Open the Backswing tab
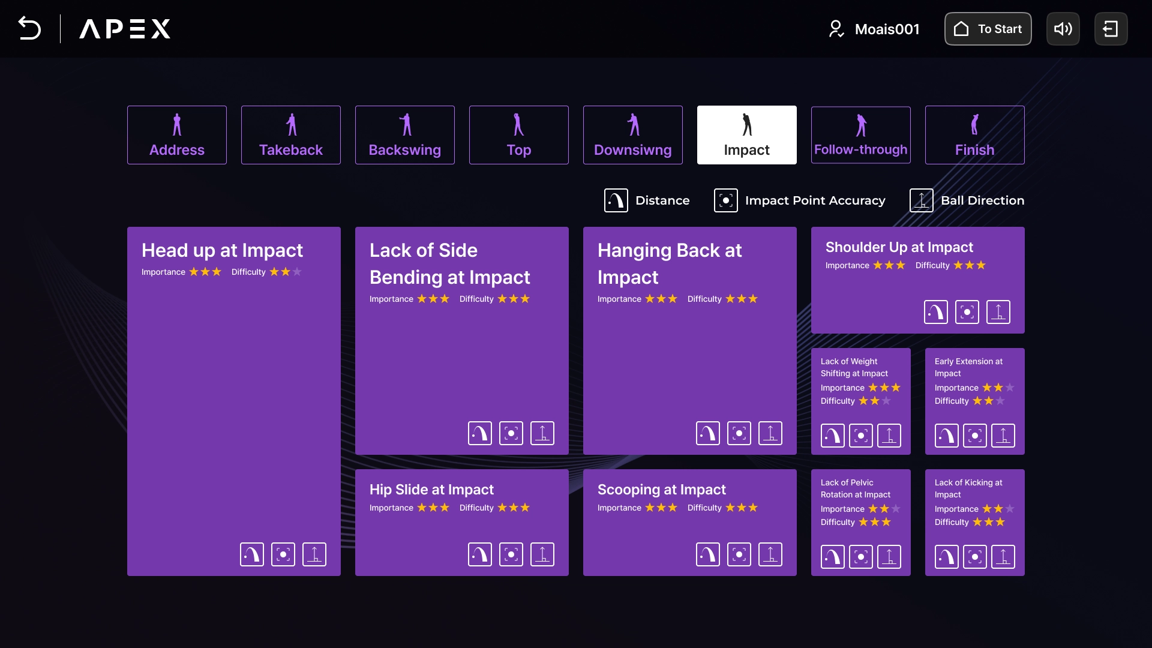This screenshot has height=648, width=1152. 405,135
